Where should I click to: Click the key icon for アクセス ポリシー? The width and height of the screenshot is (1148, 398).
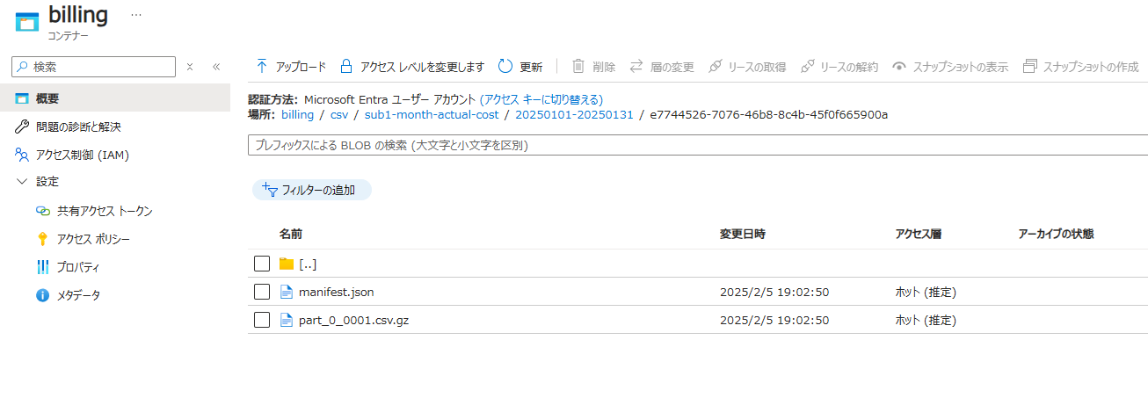[43, 239]
